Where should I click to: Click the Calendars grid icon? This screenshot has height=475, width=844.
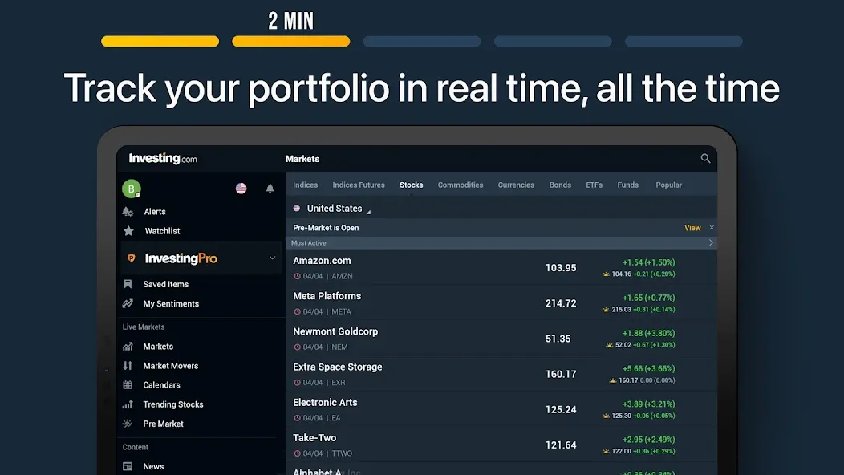click(x=128, y=385)
